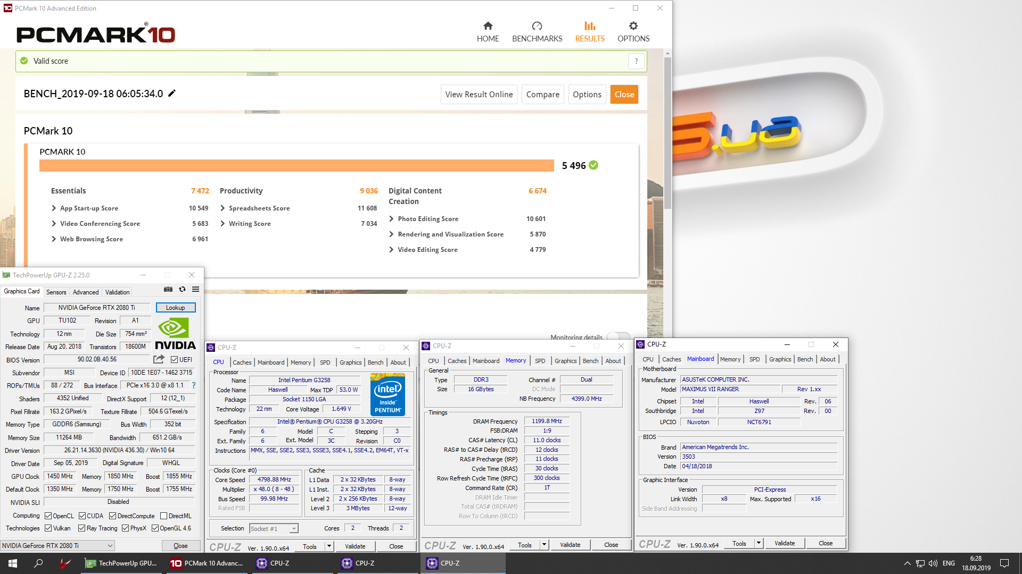Click Tools in the Mainboard CPU-Z window
This screenshot has height=574, width=1022.
(739, 544)
